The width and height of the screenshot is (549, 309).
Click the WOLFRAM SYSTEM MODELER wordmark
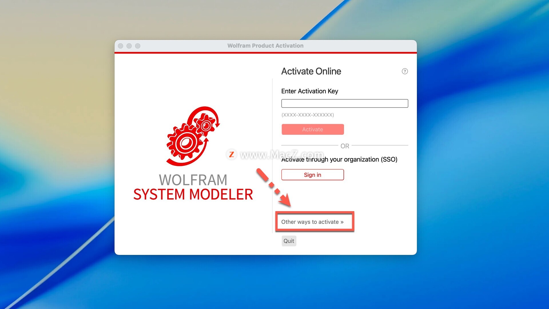[193, 187]
